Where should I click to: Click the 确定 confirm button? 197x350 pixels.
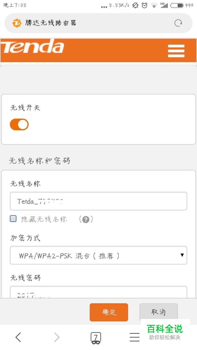click(x=109, y=312)
